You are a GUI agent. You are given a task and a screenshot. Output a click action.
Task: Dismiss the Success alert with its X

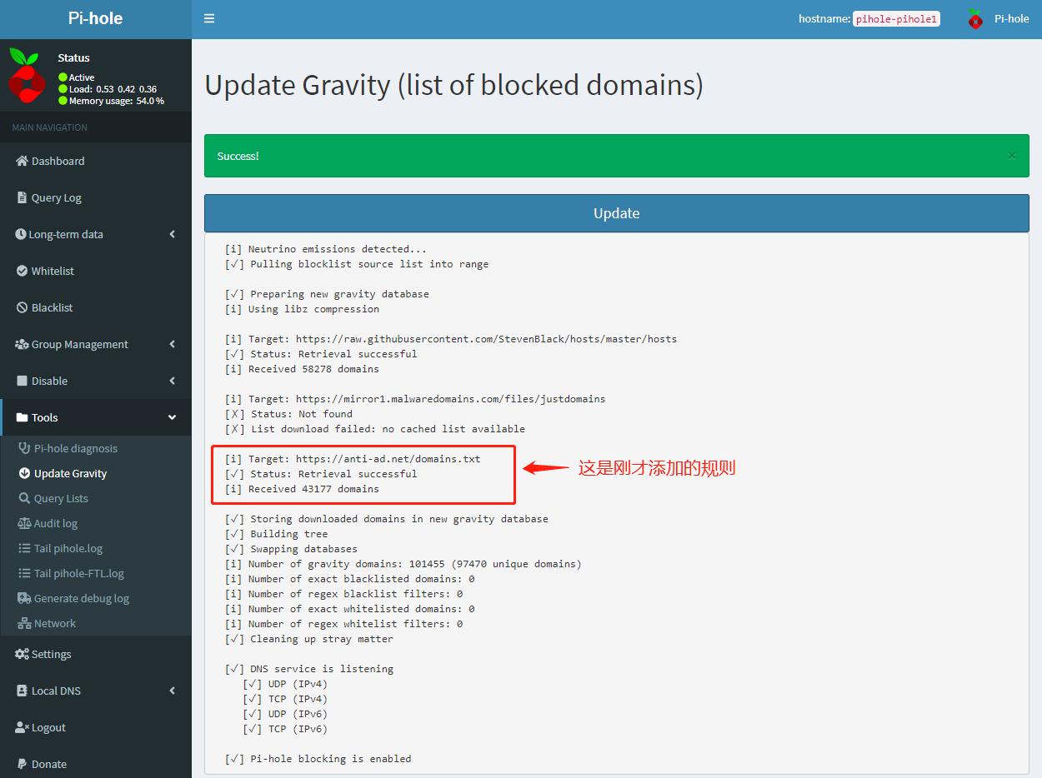(x=1011, y=156)
